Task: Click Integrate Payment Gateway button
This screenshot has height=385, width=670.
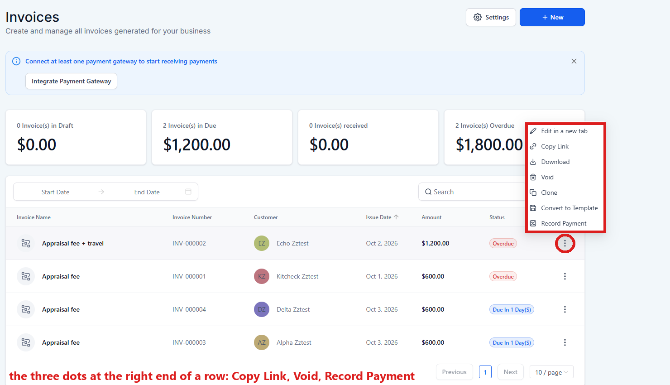Action: click(x=71, y=81)
